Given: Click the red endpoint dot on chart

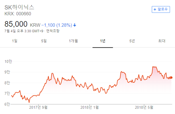Looking at the screenshot, I should (171, 77).
